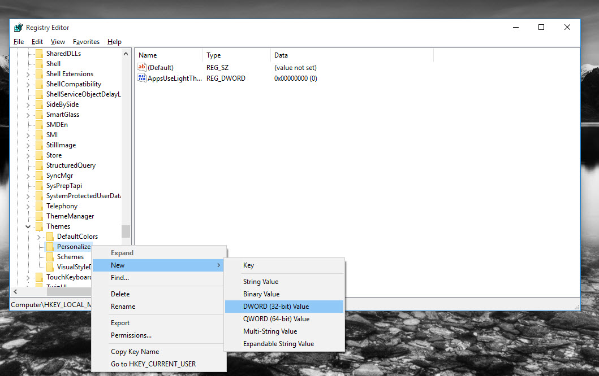The width and height of the screenshot is (599, 376).
Task: Click tree pane scroll-up arrow
Action: click(x=126, y=54)
